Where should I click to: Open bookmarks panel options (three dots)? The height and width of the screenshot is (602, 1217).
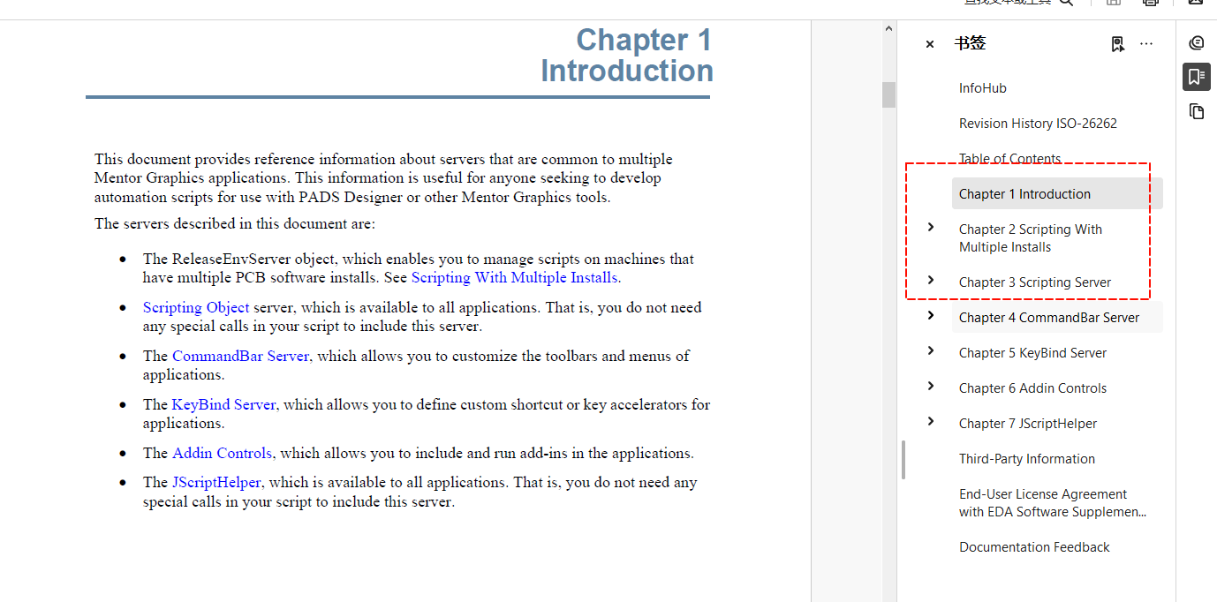tap(1146, 44)
